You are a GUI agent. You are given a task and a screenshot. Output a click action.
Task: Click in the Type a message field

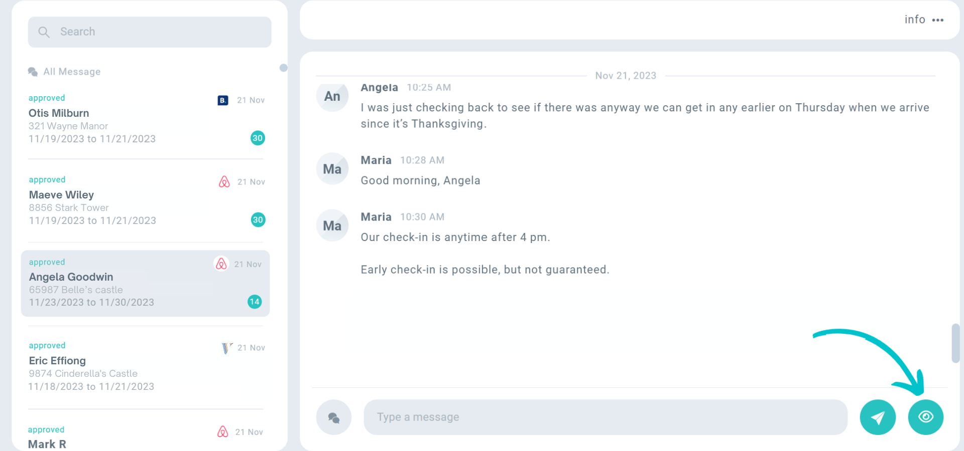tap(605, 417)
